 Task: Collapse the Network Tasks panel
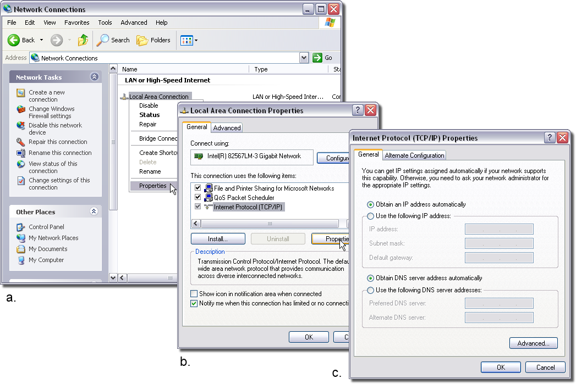coord(94,77)
